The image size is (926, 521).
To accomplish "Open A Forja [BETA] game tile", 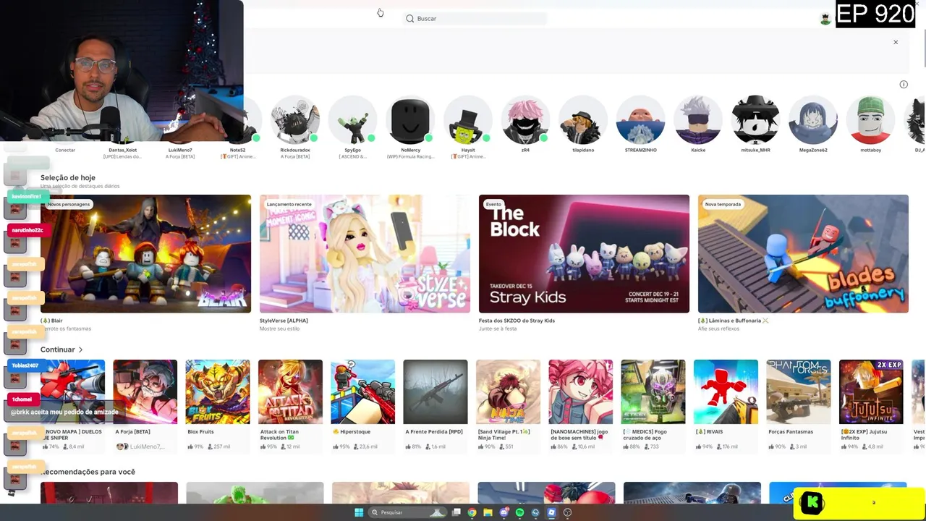I will point(145,391).
